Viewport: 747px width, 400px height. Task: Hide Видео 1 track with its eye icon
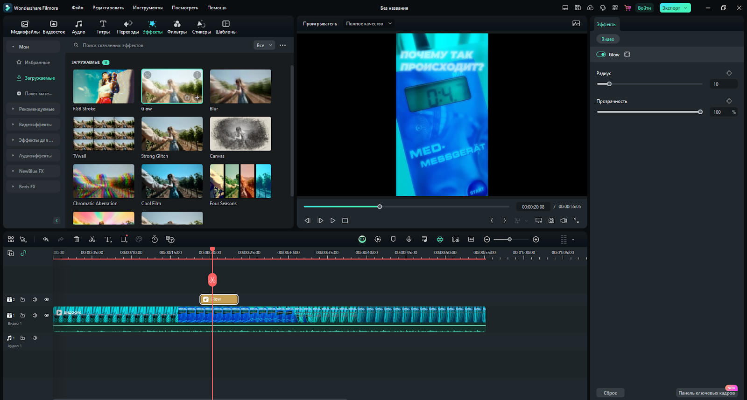tap(47, 315)
